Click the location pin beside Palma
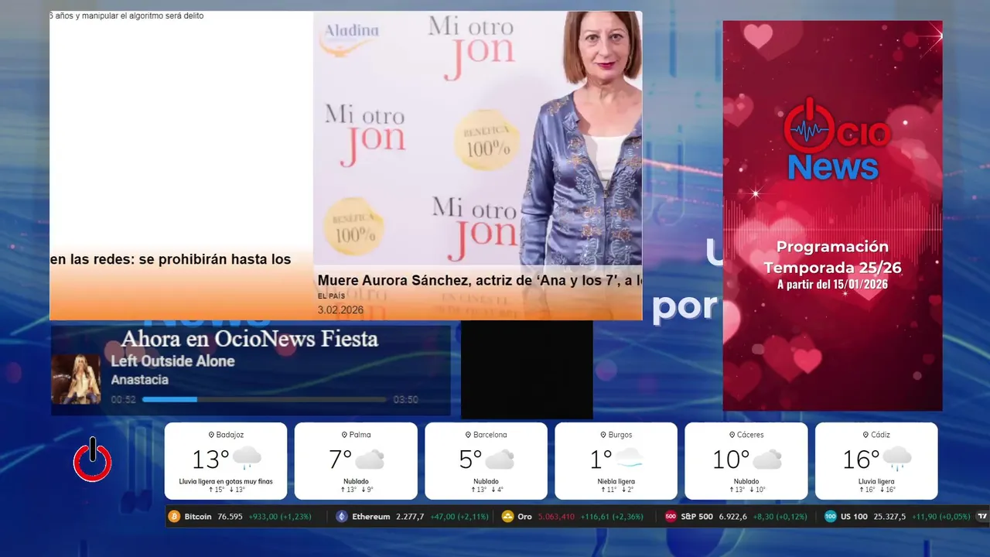Image resolution: width=990 pixels, height=557 pixels. pyautogui.click(x=344, y=435)
